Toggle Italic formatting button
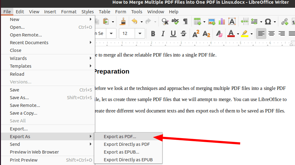Image resolution: width=295 pixels, height=165 pixels. coord(163,34)
